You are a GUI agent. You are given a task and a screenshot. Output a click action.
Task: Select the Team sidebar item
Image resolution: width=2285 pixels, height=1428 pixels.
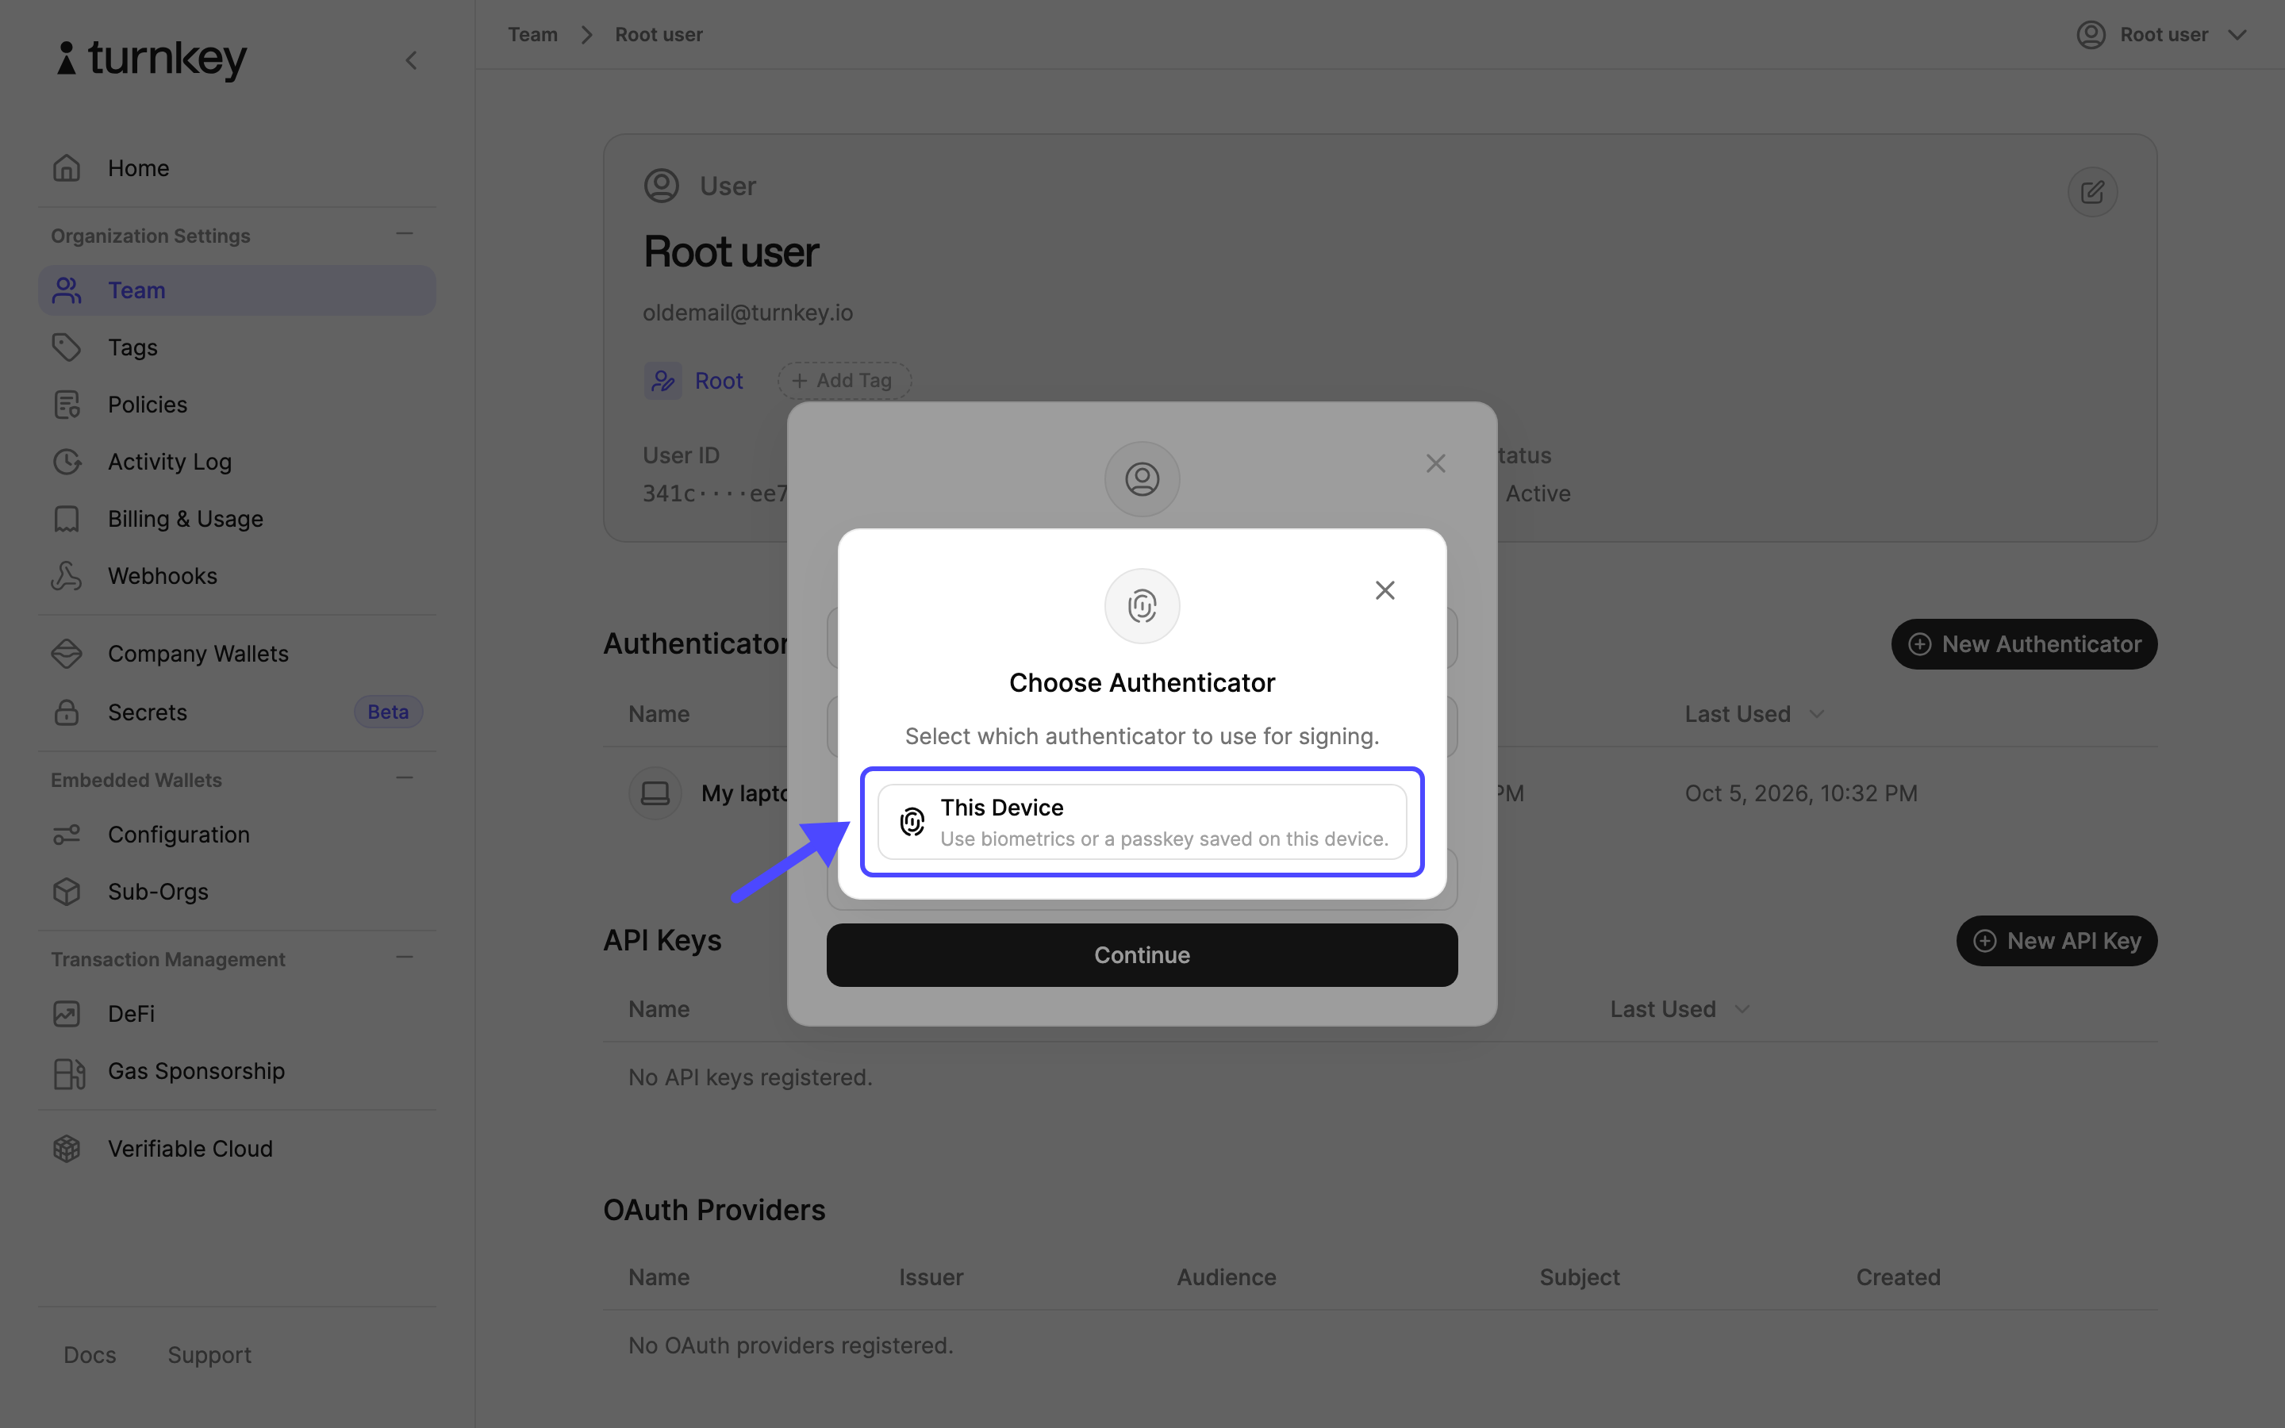pos(236,290)
